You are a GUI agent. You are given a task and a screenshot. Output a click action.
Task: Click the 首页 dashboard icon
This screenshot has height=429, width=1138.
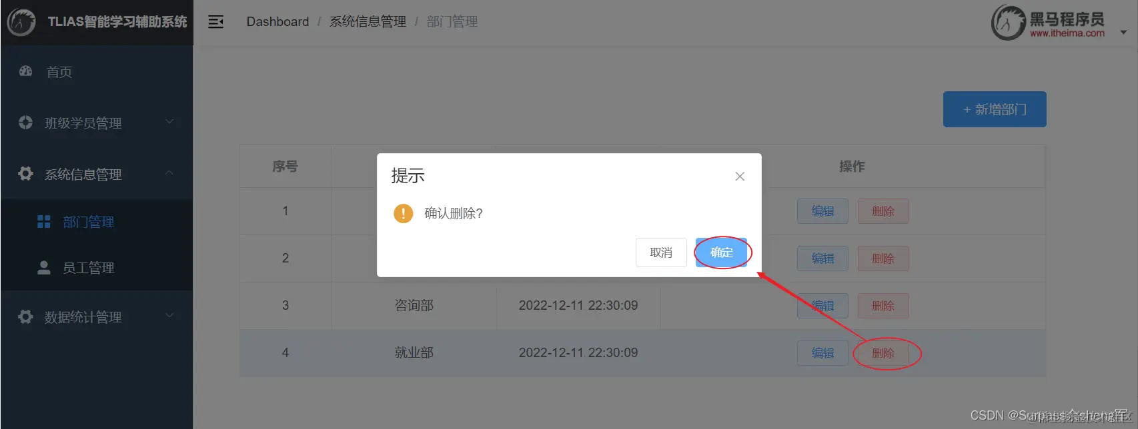point(25,71)
